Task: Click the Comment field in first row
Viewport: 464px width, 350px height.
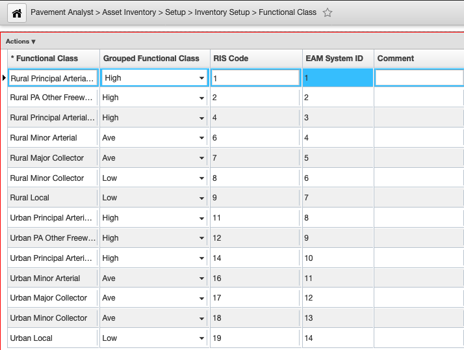Action: click(419, 78)
